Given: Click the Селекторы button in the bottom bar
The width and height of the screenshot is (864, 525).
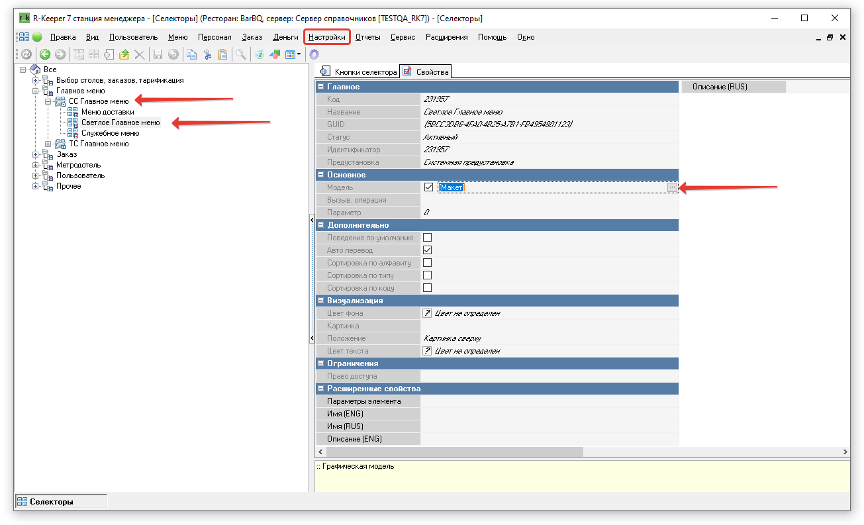Looking at the screenshot, I should (60, 502).
